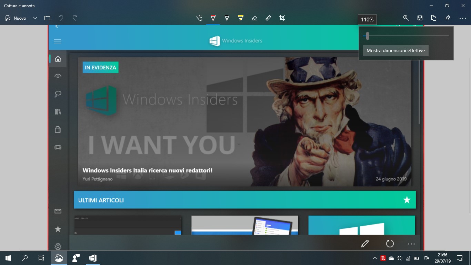471x265 pixels.
Task: Select the eraser tool
Action: click(x=254, y=18)
